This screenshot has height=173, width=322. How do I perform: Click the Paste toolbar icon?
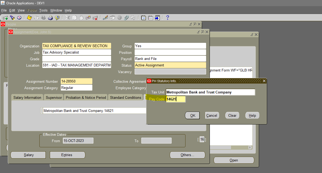pyautogui.click(x=81, y=18)
